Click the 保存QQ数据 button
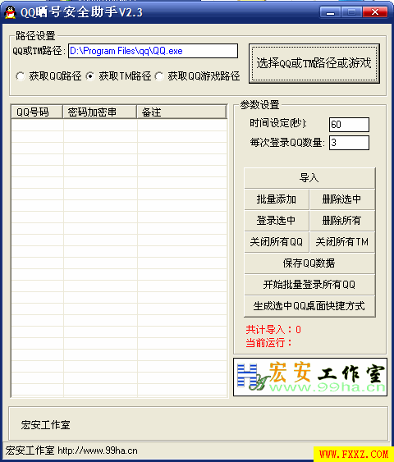This screenshot has width=394, height=462. pos(309,263)
